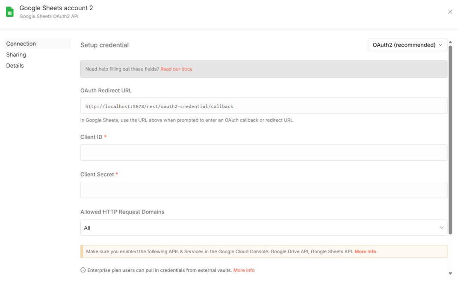Expand the Allowed HTTP Request Domains dropdown
Screen dimensions: 458x284
(x=263, y=228)
